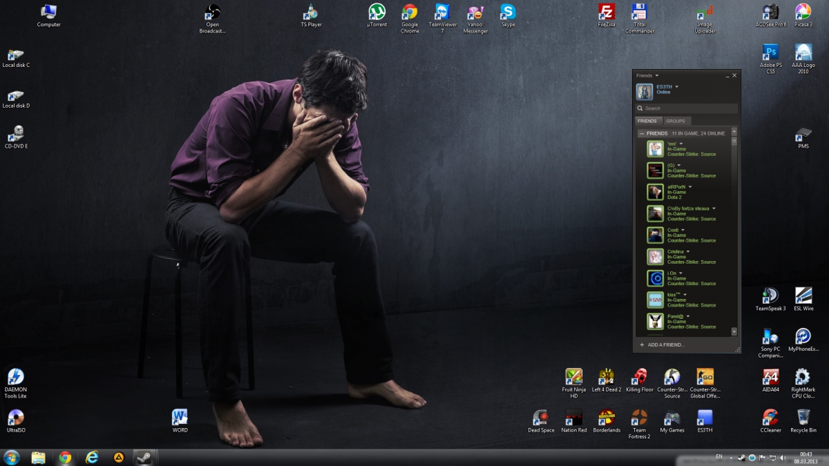
Task: Select the FRIENDS tab
Action: [x=647, y=122]
